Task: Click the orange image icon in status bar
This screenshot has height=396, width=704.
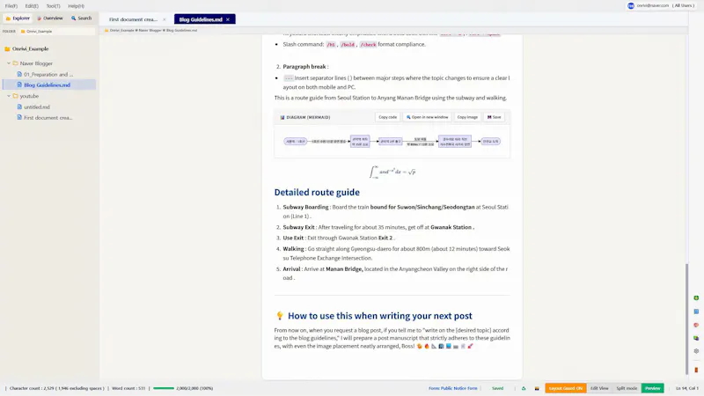Action: (x=537, y=388)
